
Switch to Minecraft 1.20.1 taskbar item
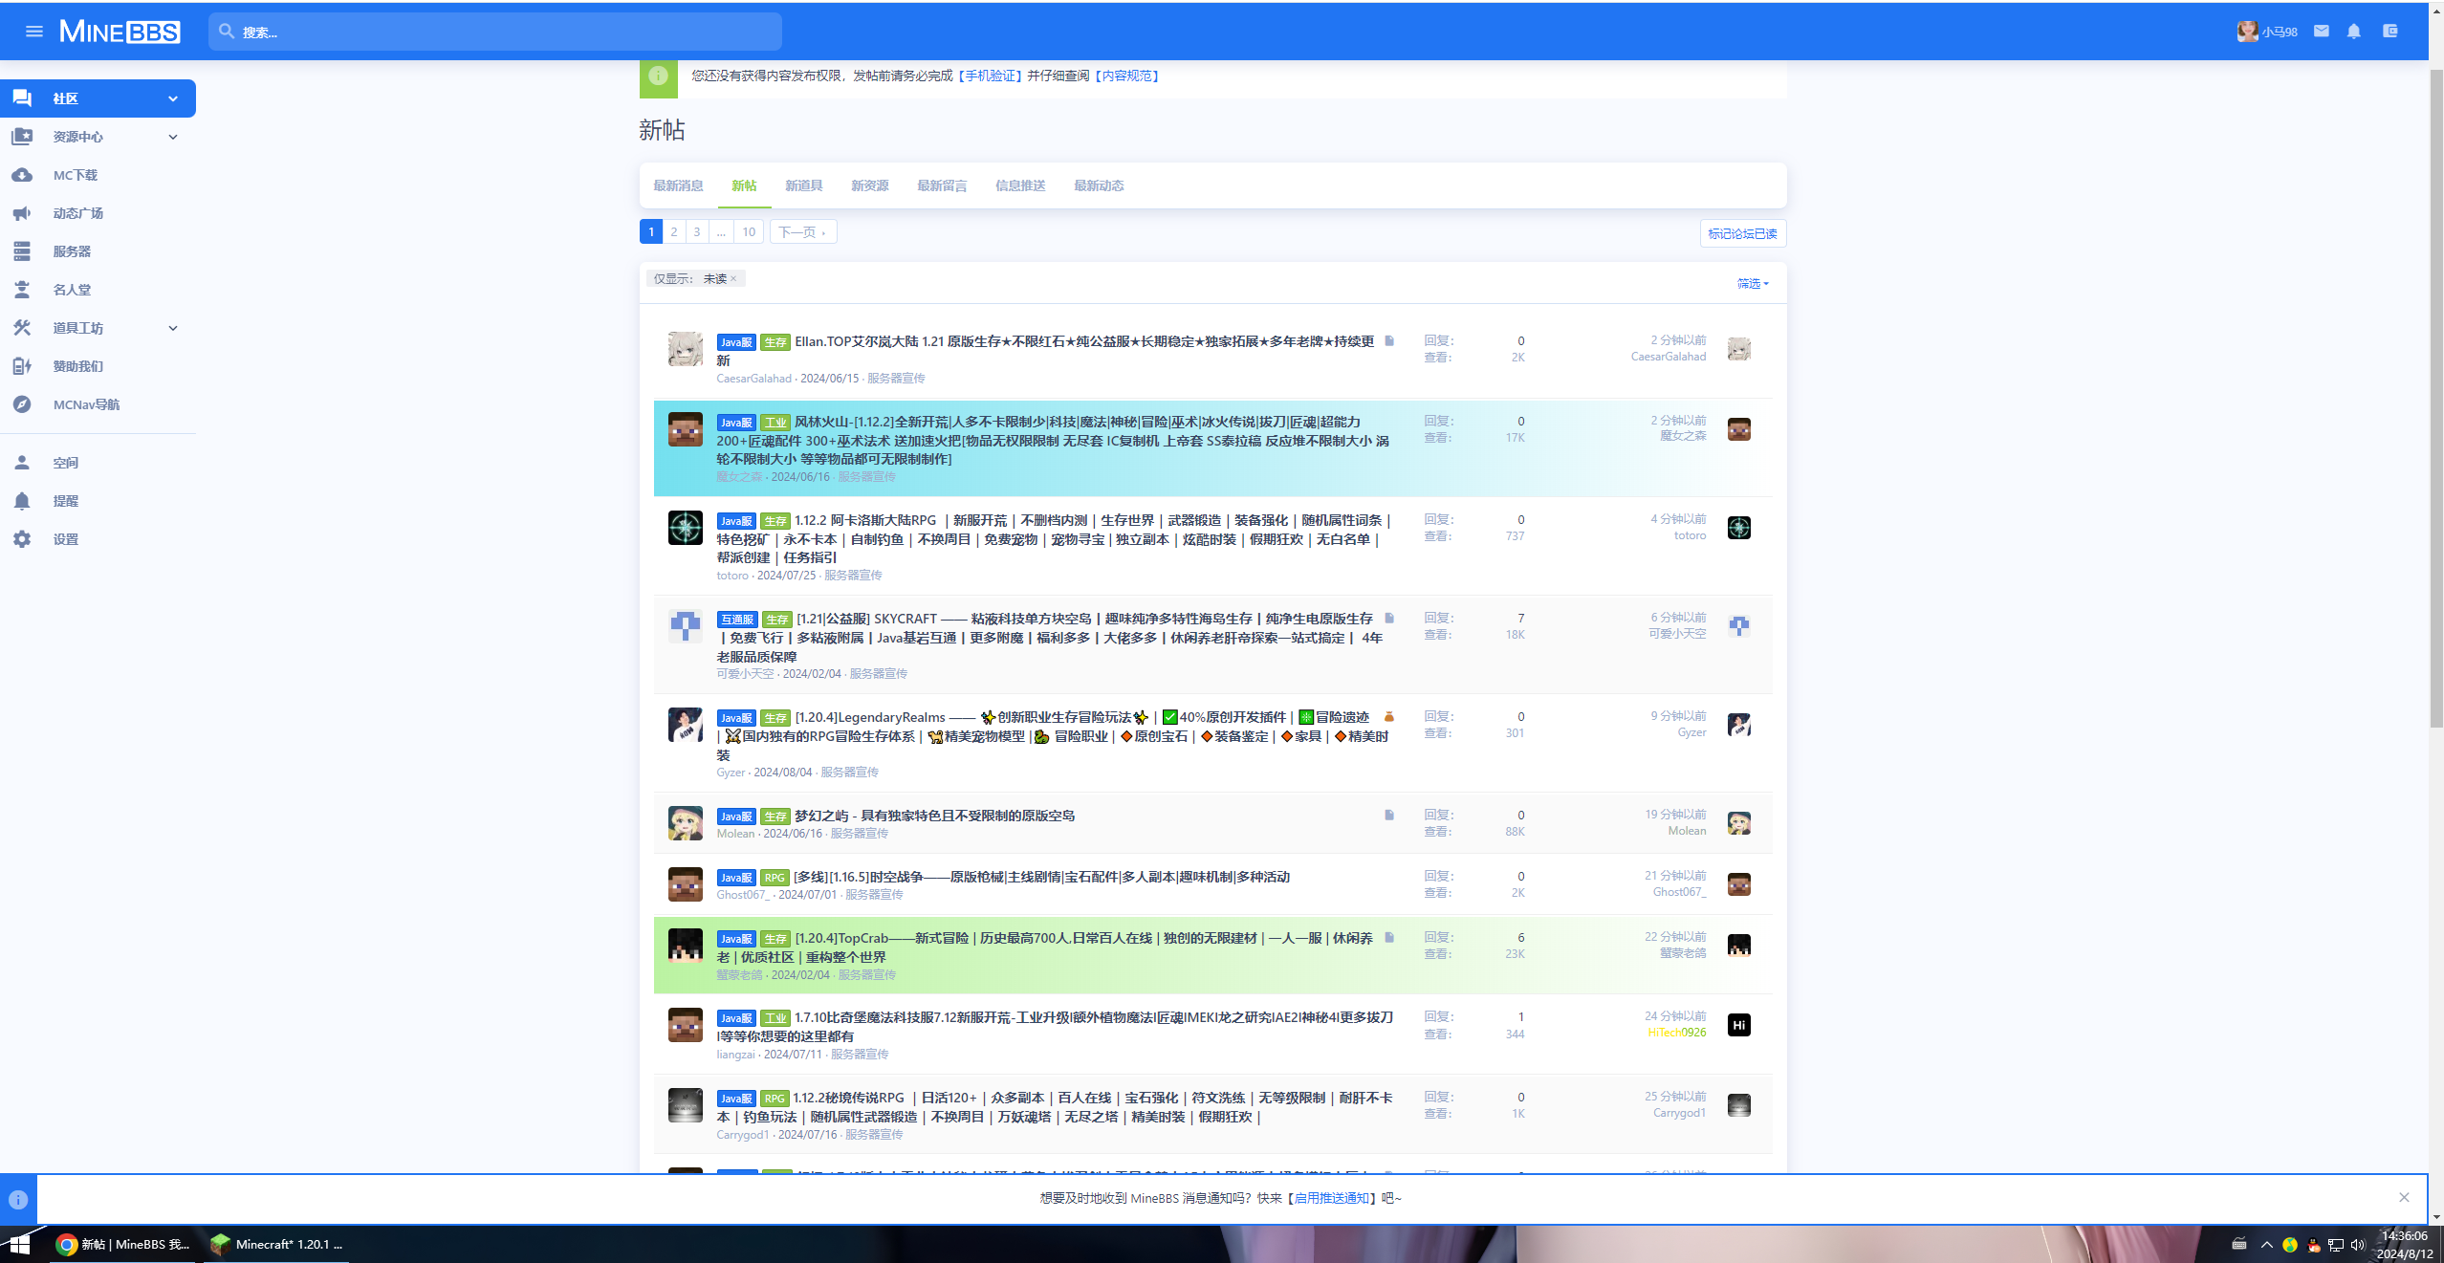(x=276, y=1244)
